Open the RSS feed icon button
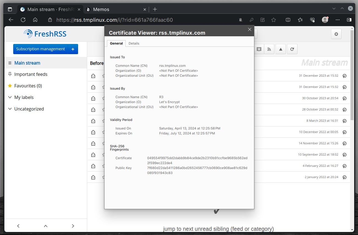 [269, 49]
